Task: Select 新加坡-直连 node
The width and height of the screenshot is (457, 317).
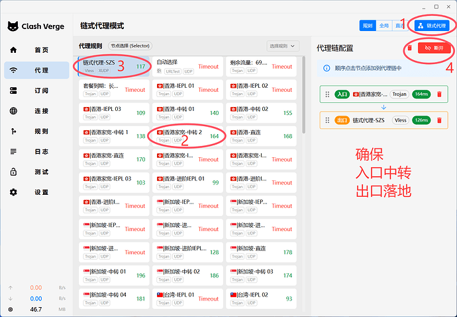Action: [x=261, y=252]
